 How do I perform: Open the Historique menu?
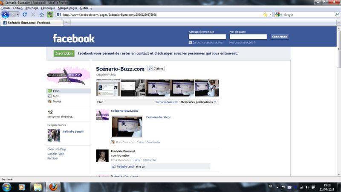48,8
